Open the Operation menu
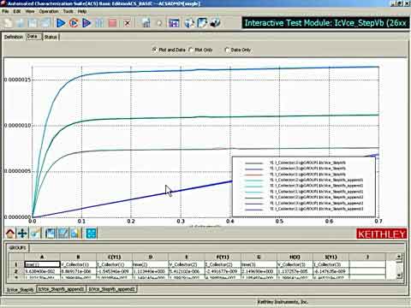Screen dimensions: 411x308 click(x=49, y=11)
